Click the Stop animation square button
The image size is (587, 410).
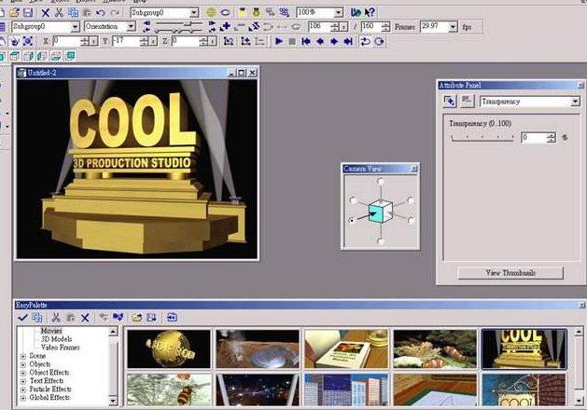point(292,41)
